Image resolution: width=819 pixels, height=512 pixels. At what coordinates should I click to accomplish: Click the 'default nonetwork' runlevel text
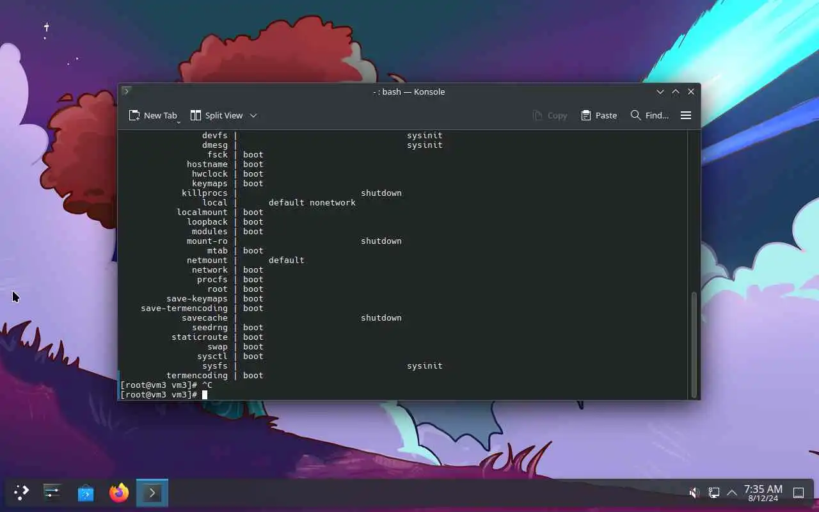click(x=312, y=202)
